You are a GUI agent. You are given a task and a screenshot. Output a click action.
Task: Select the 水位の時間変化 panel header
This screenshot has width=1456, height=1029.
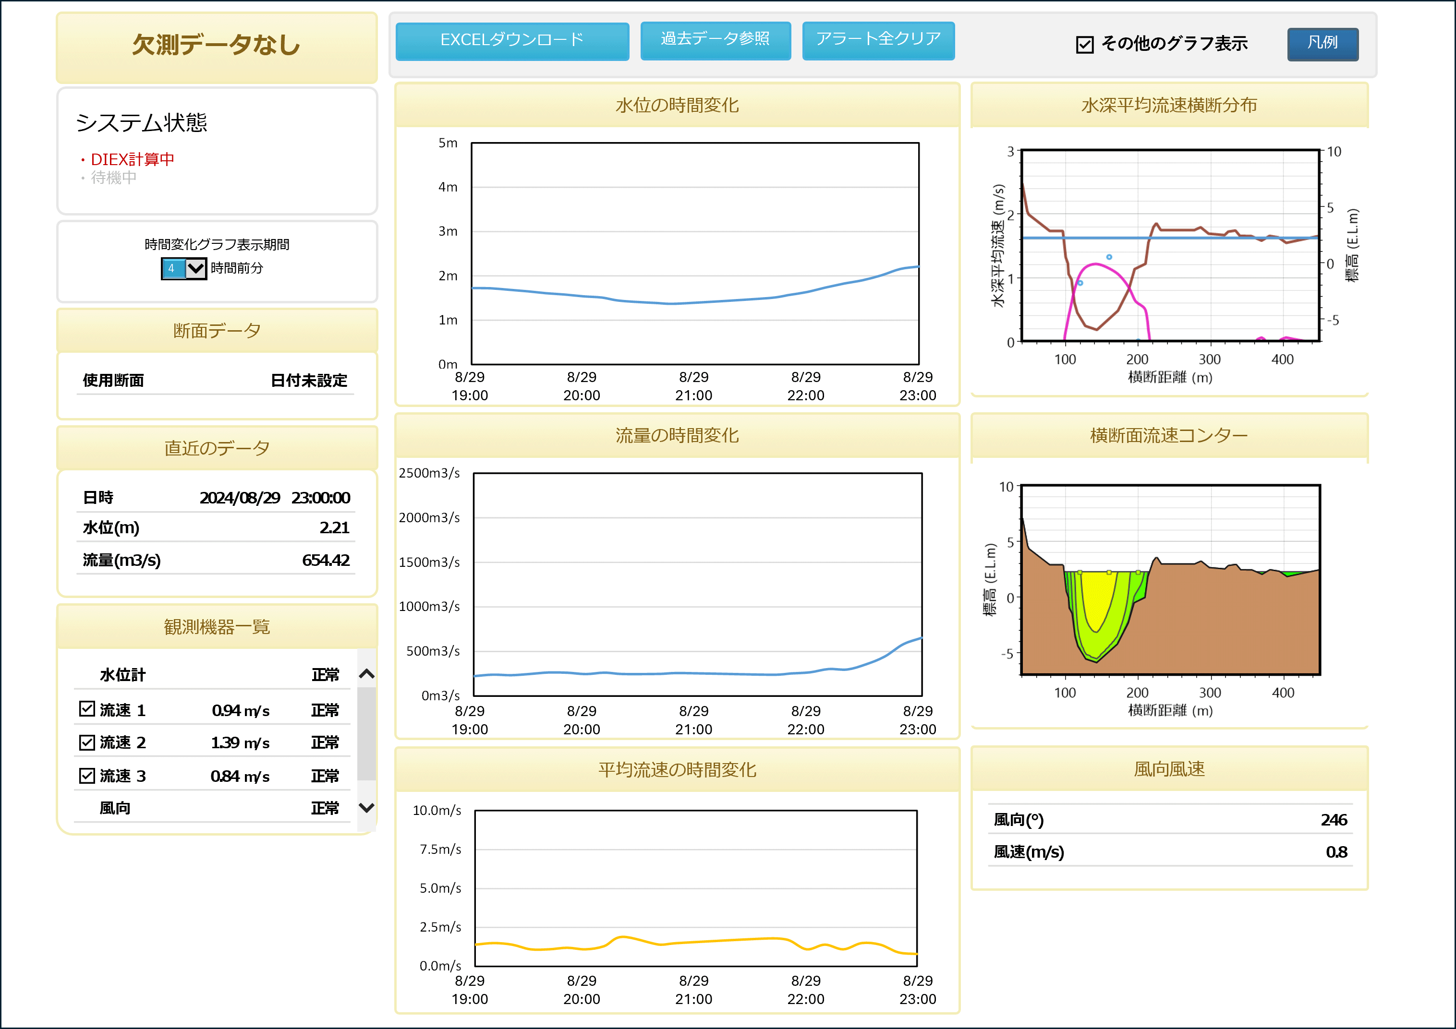click(677, 105)
